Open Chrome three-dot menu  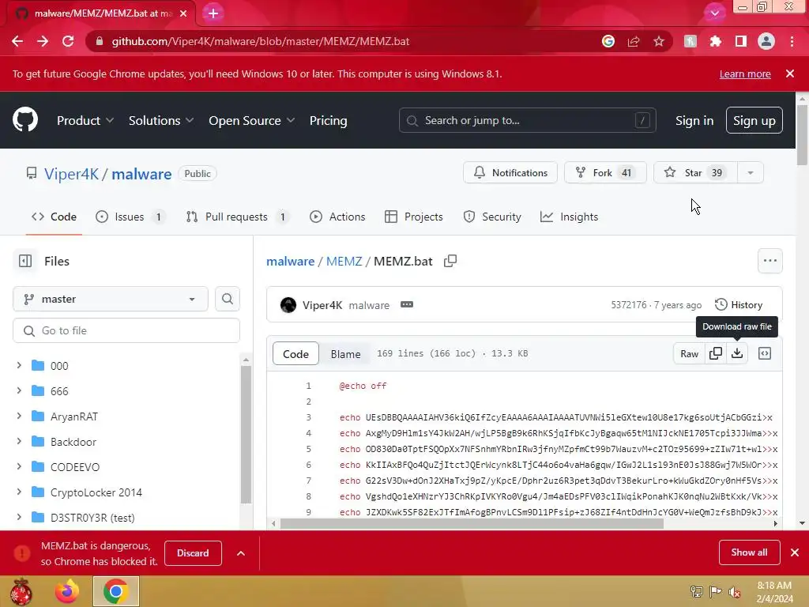point(792,41)
